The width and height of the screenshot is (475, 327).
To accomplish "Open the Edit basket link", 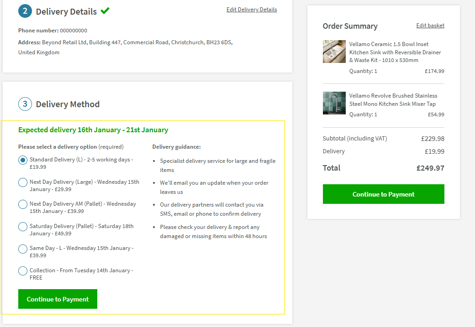I will [x=430, y=26].
